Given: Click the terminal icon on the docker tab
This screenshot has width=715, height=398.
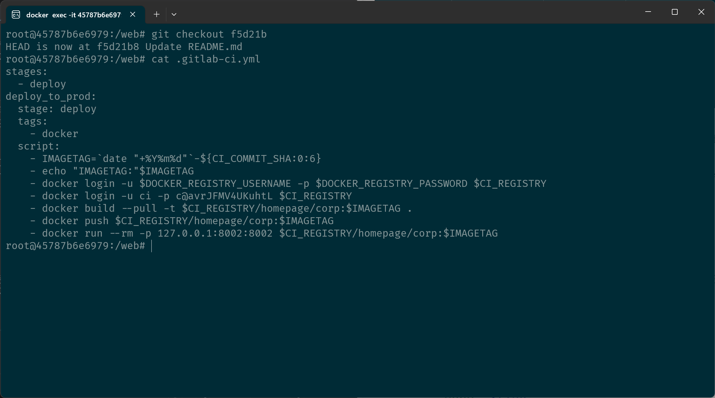Looking at the screenshot, I should click(x=16, y=14).
